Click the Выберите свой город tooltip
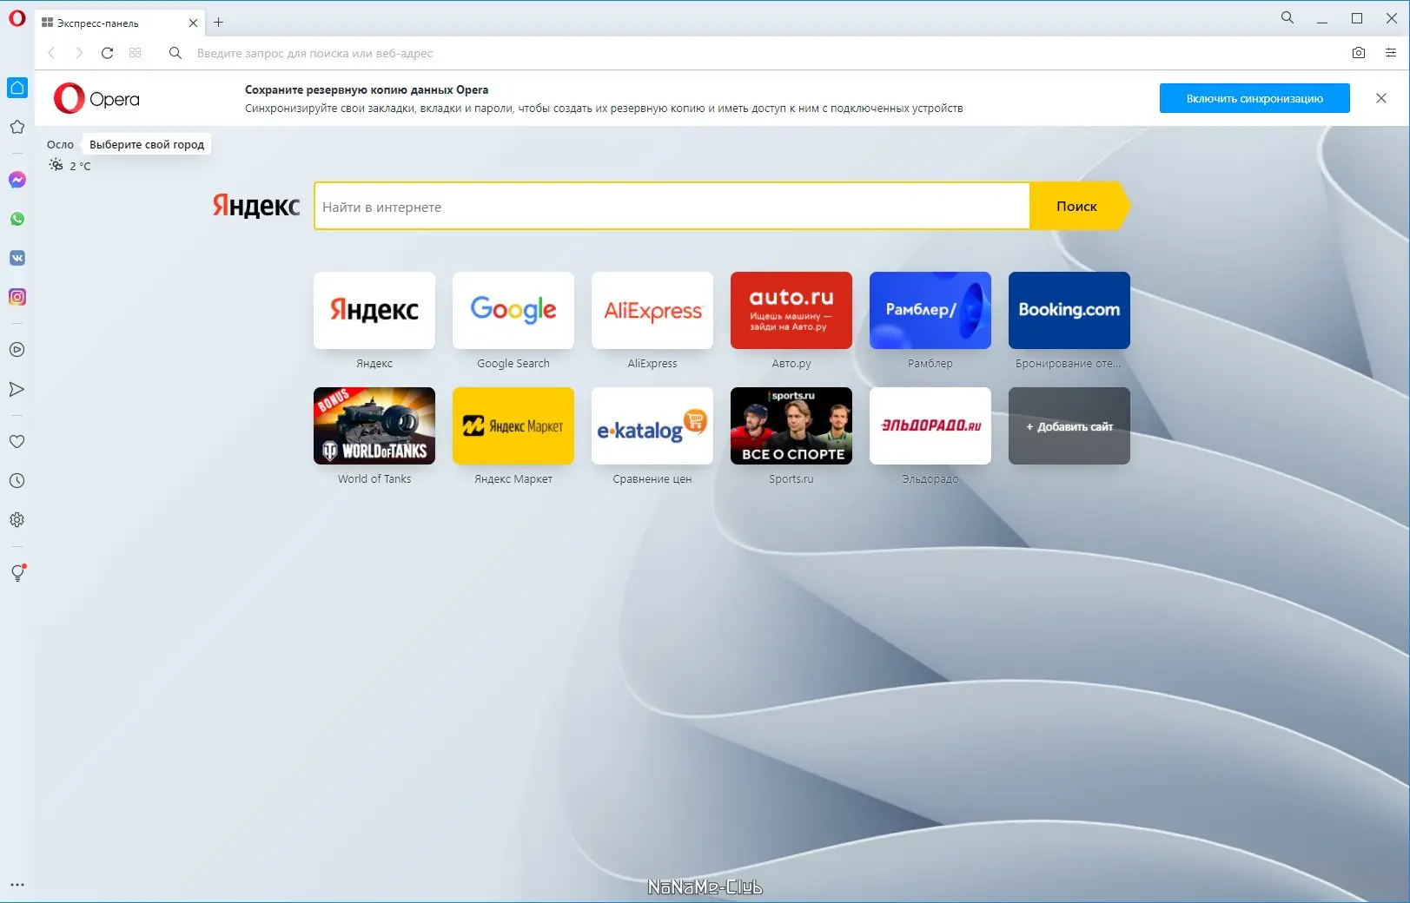This screenshot has height=903, width=1410. (x=147, y=145)
